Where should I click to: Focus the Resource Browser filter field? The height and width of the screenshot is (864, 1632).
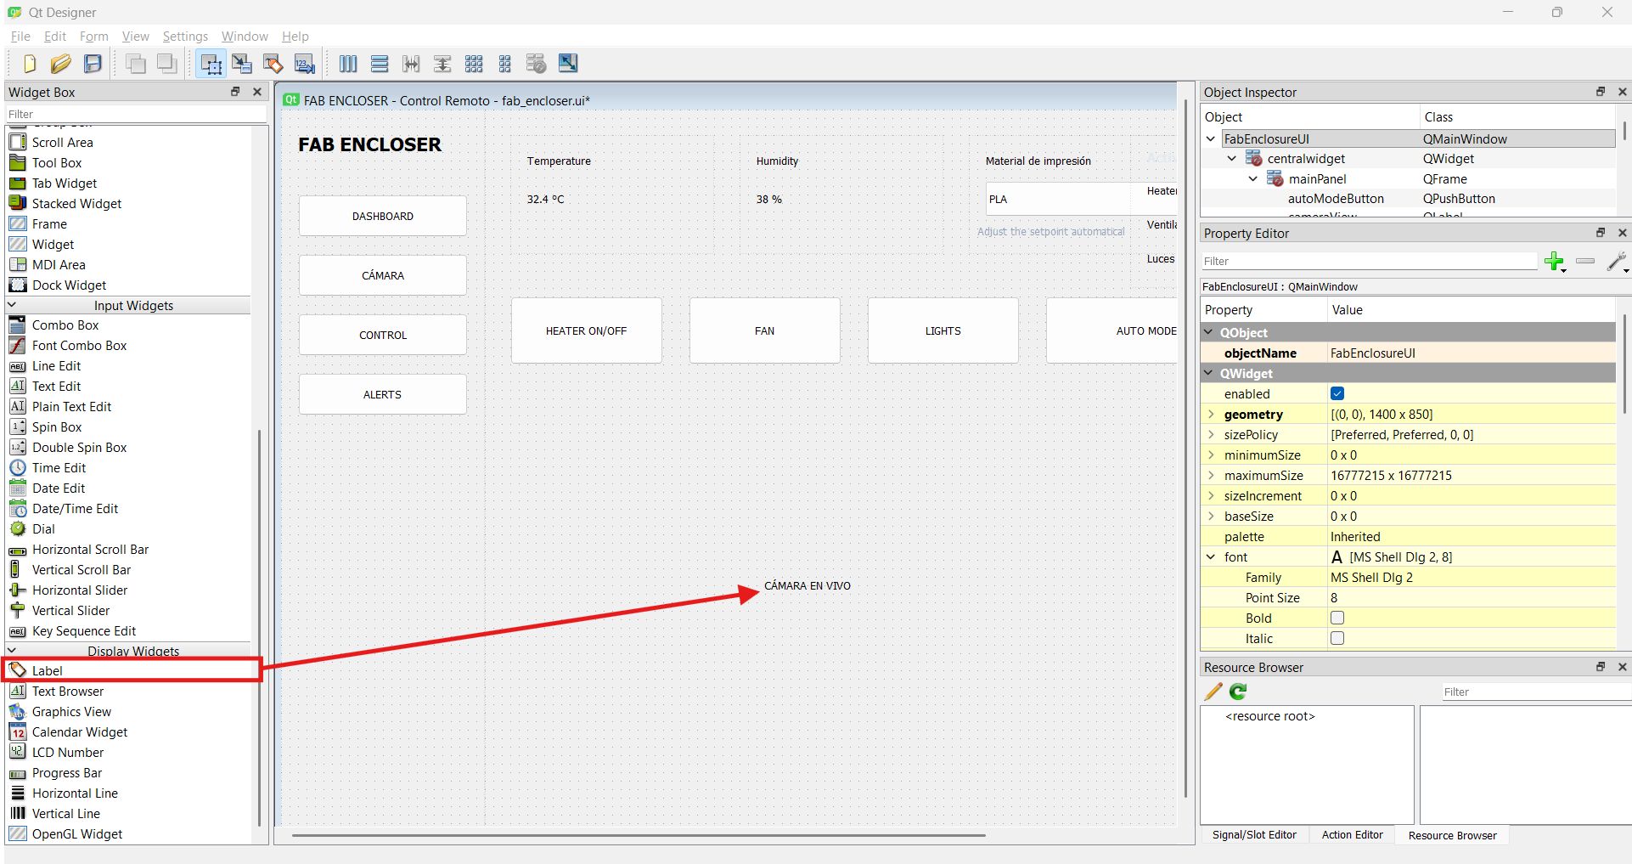click(1535, 692)
